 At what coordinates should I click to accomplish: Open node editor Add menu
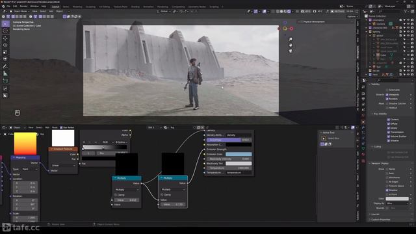click(x=47, y=127)
